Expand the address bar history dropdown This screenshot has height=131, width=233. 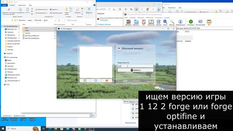tap(55, 20)
